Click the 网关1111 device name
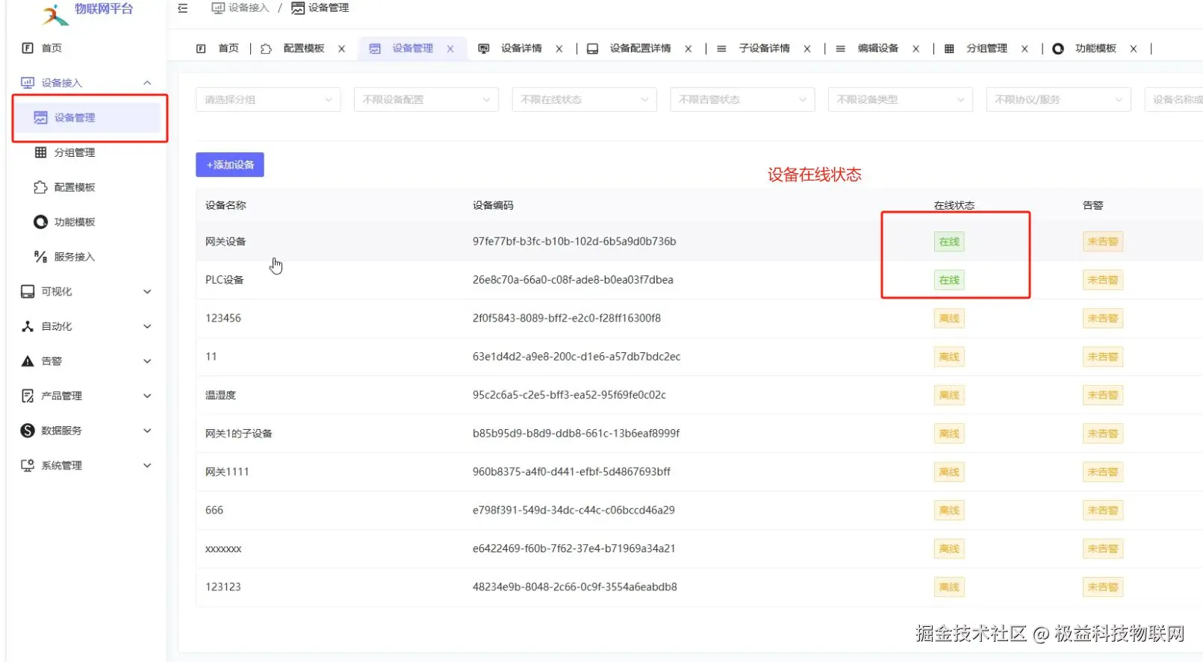Screen dimensions: 1203x662 (227, 472)
